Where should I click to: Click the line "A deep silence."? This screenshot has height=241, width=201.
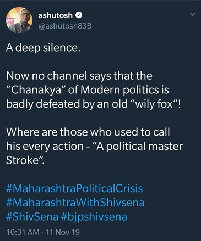pos(43,48)
